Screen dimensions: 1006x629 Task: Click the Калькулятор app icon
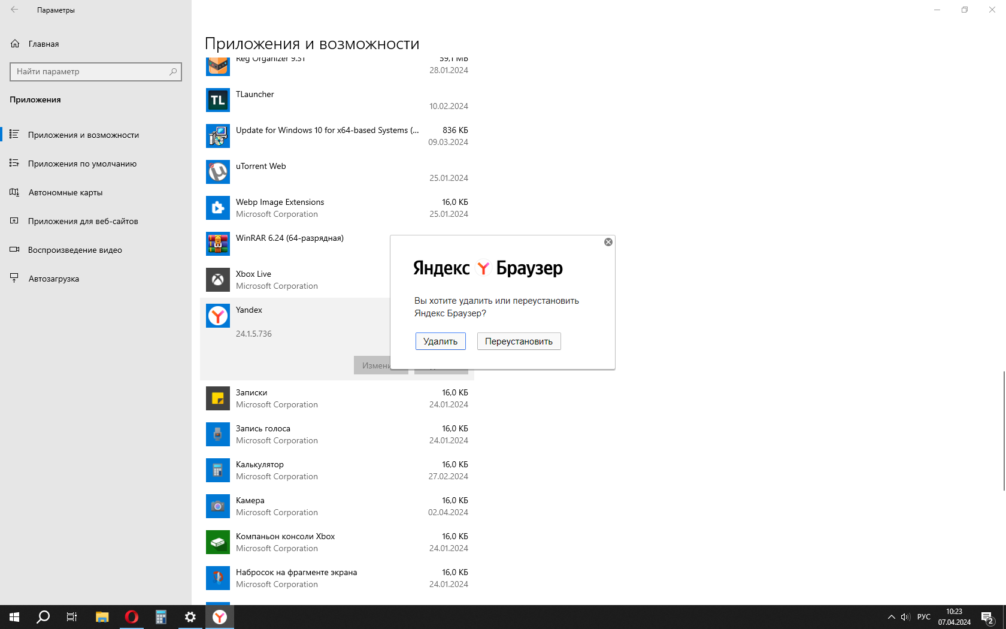click(x=218, y=470)
